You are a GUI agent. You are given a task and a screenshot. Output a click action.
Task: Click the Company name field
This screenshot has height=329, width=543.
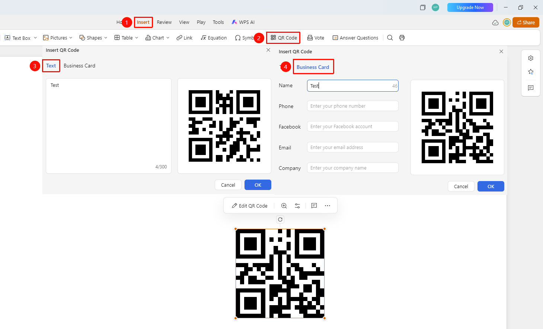point(352,168)
